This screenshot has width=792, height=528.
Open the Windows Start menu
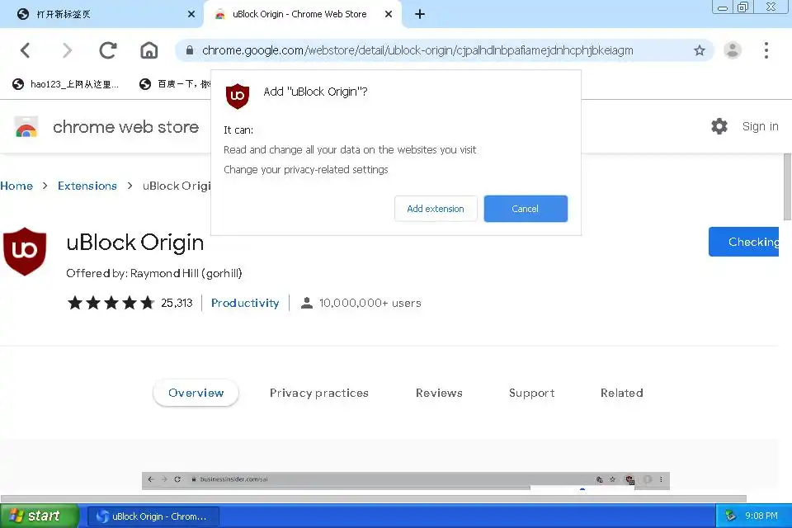pyautogui.click(x=40, y=516)
